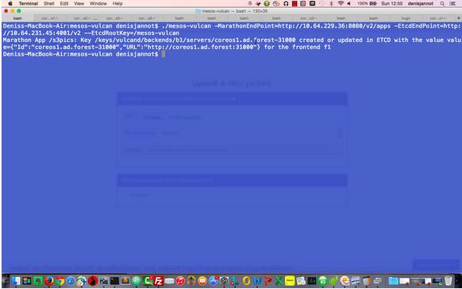Launch Firefox from the Dock
The width and height of the screenshot is (462, 289).
coord(49,281)
